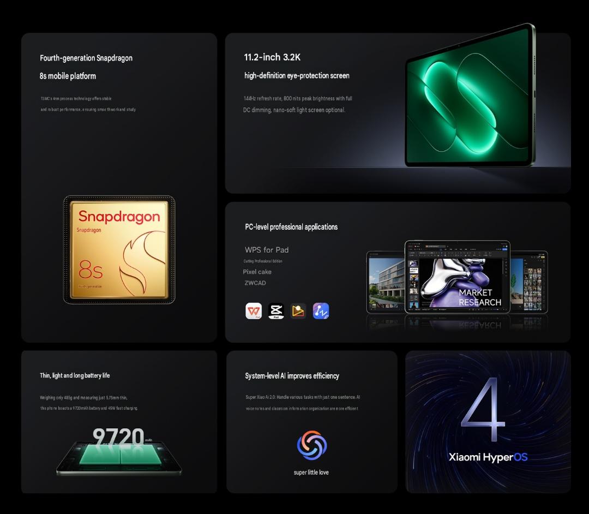Click the green-screen tablet product image
Viewport: 589px width, 514px height.
coord(470,96)
